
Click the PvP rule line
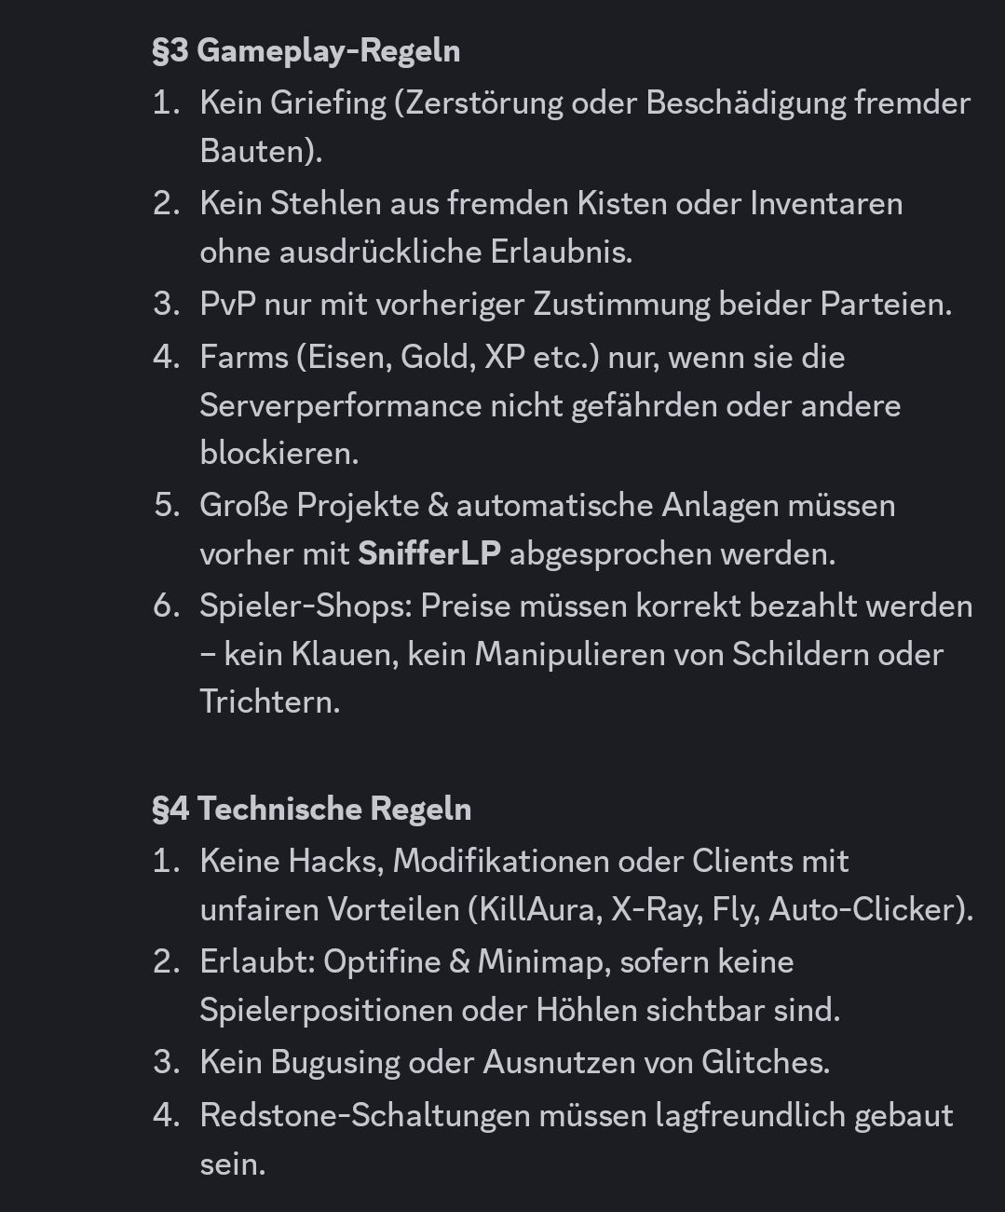click(x=575, y=304)
